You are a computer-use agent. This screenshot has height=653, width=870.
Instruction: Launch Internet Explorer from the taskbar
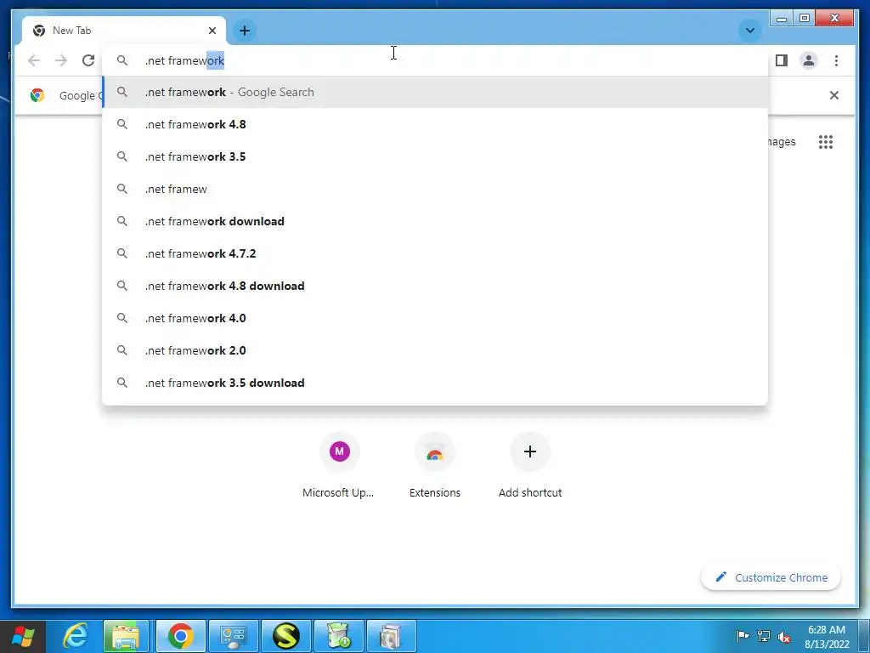pyautogui.click(x=75, y=636)
